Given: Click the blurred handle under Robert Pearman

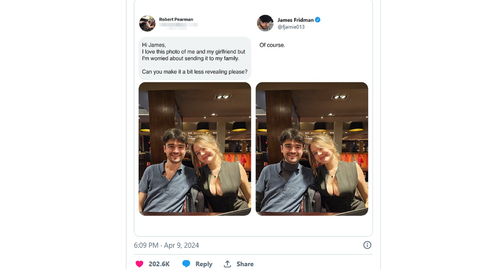Looking at the screenshot, I should pyautogui.click(x=178, y=26).
